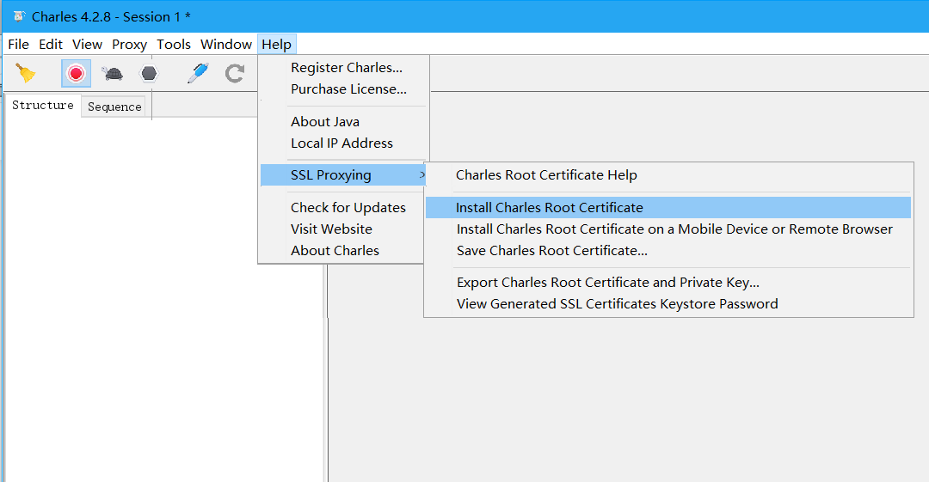Toggle throttling with the turtle icon
This screenshot has height=482, width=929.
pos(113,73)
